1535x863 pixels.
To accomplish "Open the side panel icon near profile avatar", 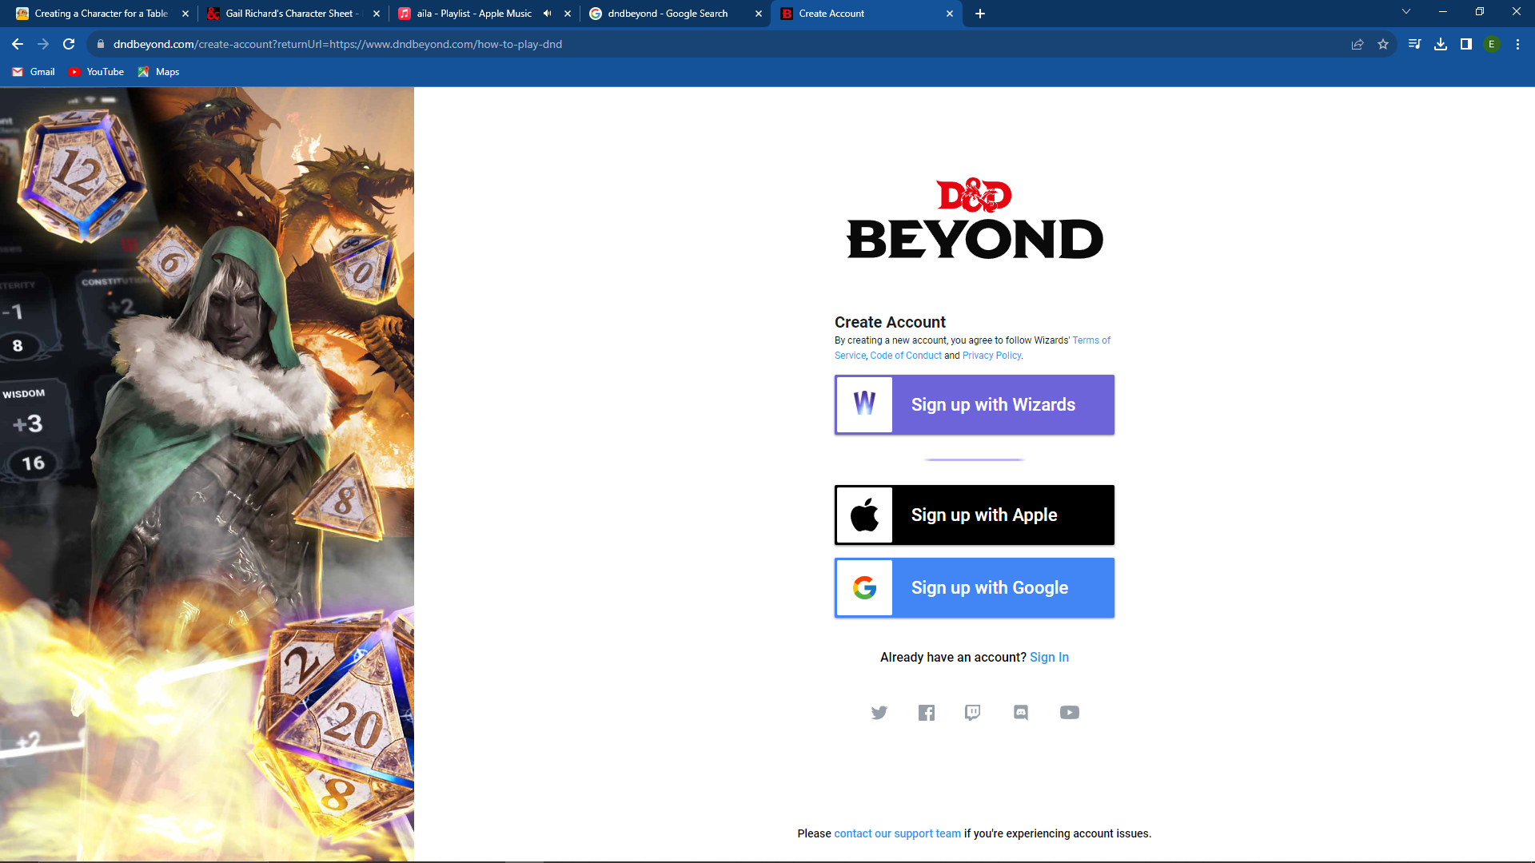I will [1466, 44].
